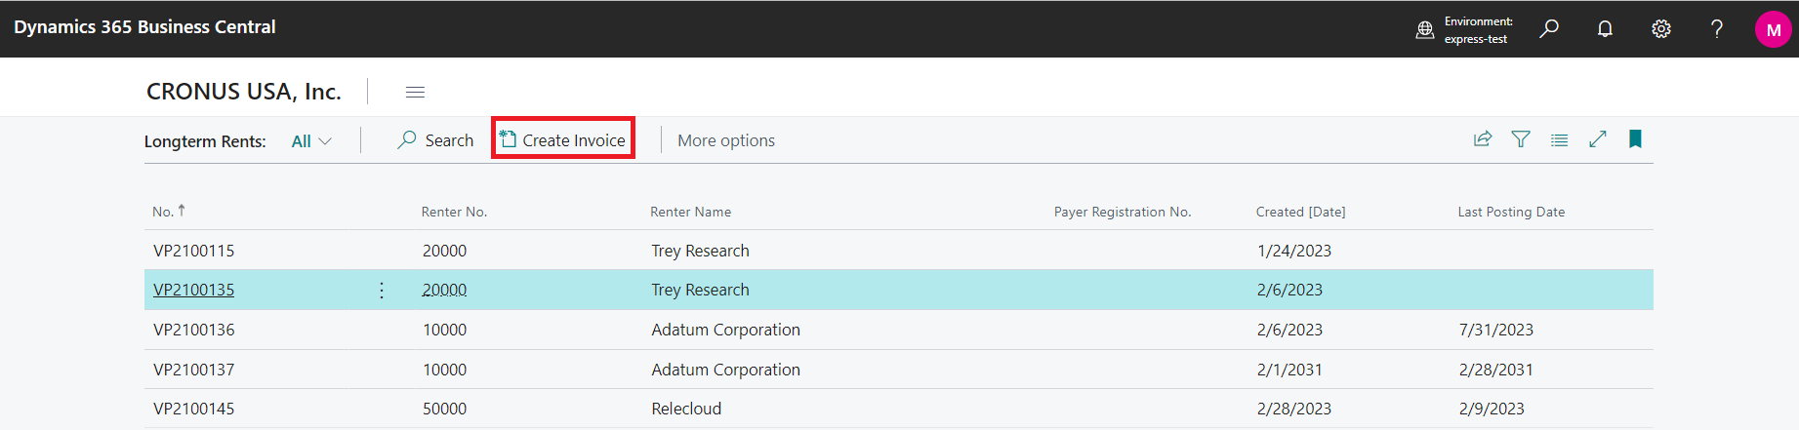
Task: Open the help question mark
Action: [x=1717, y=29]
